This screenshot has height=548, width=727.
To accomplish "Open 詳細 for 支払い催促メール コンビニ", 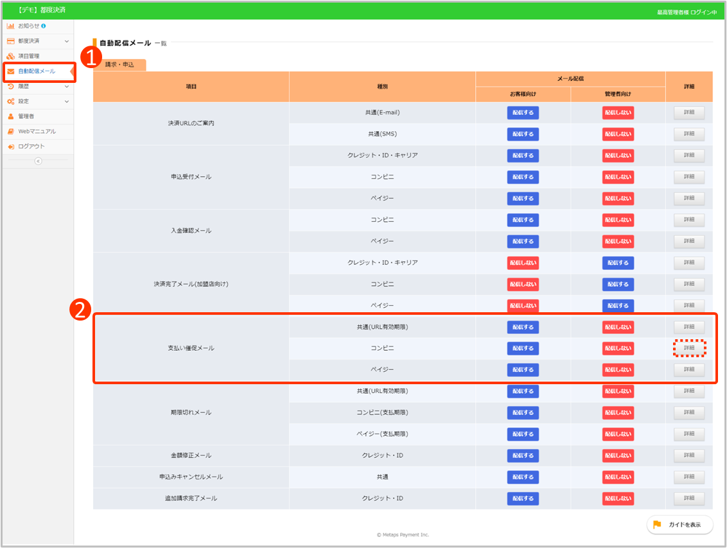I will (x=689, y=348).
